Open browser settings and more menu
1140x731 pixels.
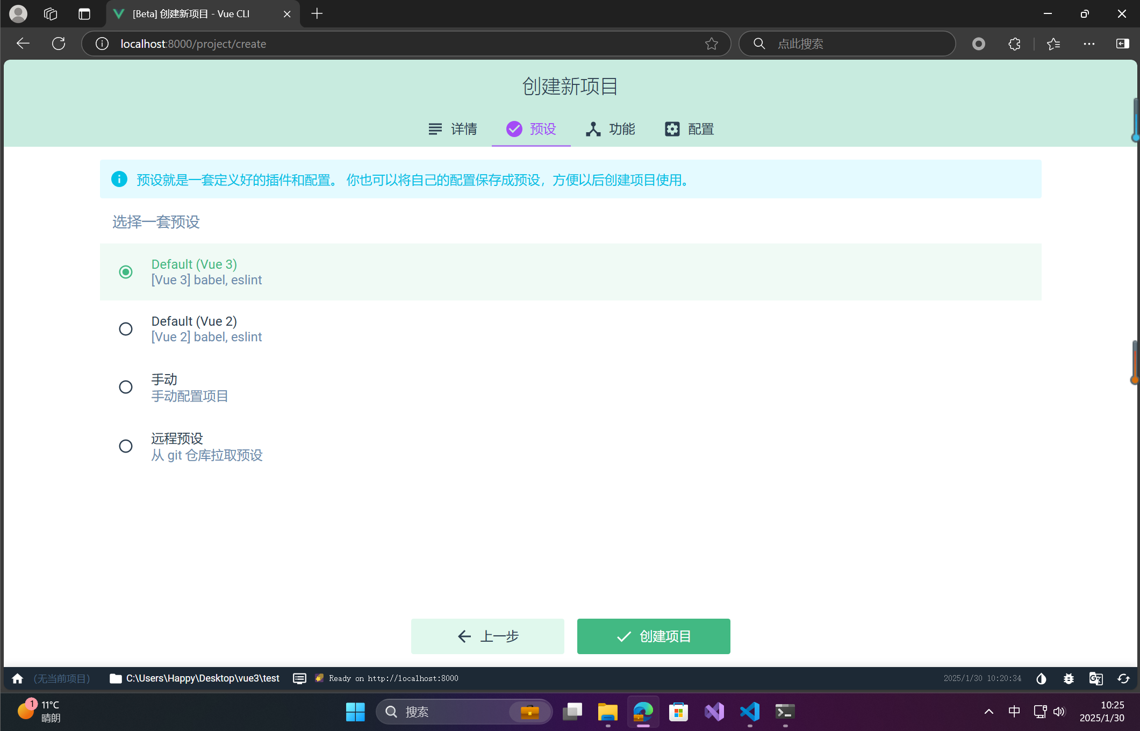1089,44
